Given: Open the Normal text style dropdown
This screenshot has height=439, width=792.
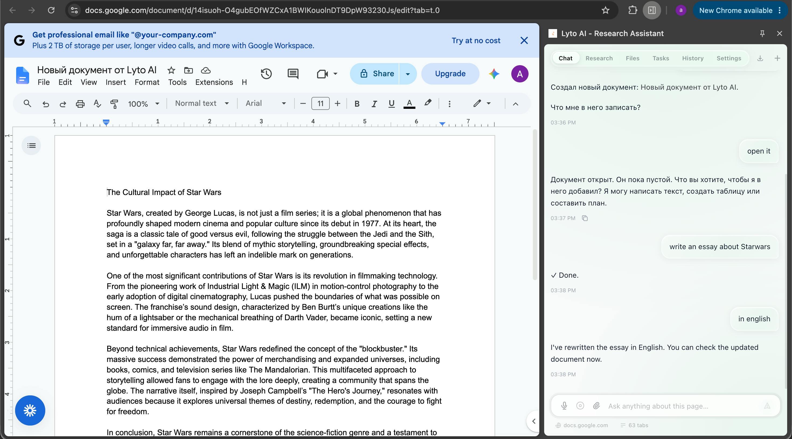Looking at the screenshot, I should 202,103.
